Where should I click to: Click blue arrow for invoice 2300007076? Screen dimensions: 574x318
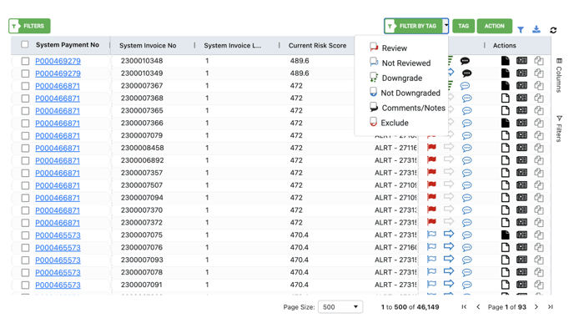click(x=449, y=246)
